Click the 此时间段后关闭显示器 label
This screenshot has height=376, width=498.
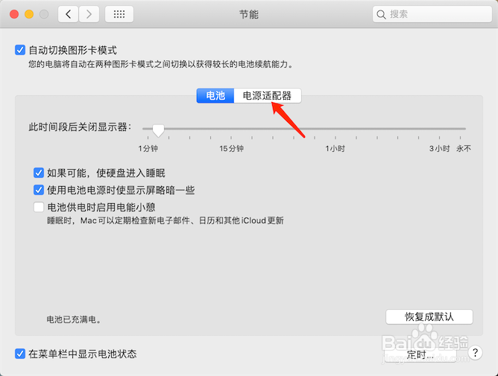coord(80,127)
